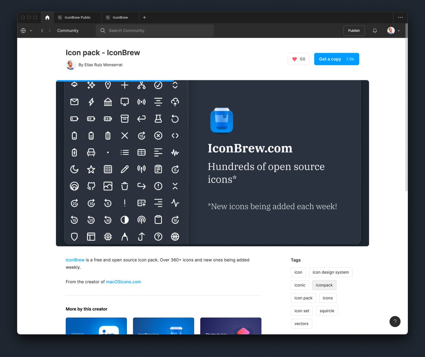
Task: Open the help question mark button
Action: coord(395,322)
